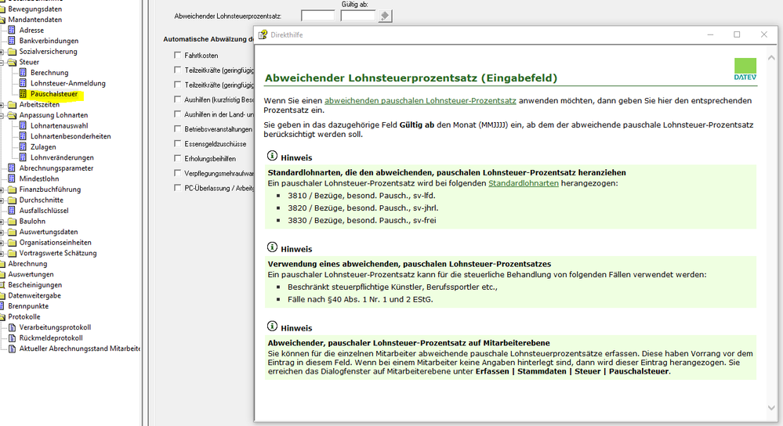Click the Gültig ab date field

point(358,16)
